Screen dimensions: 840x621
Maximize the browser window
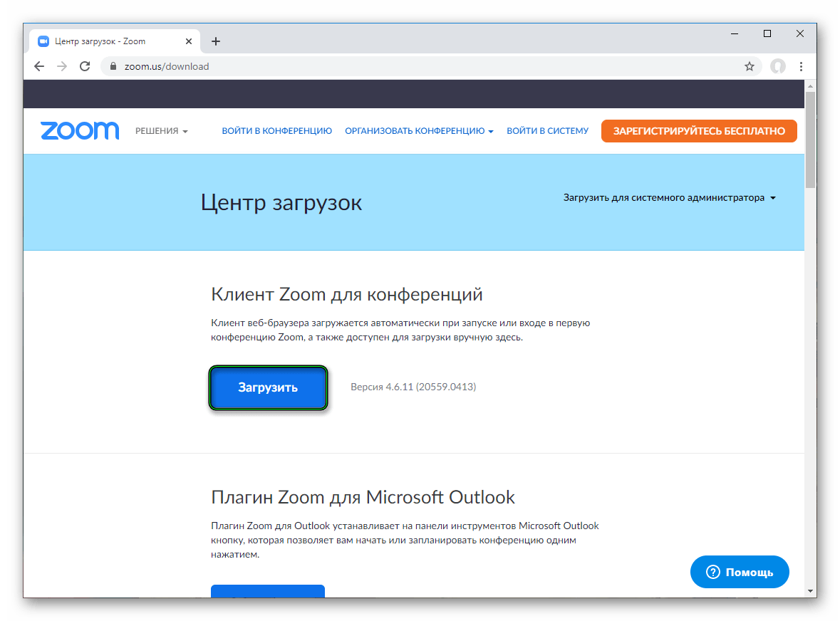click(x=767, y=33)
